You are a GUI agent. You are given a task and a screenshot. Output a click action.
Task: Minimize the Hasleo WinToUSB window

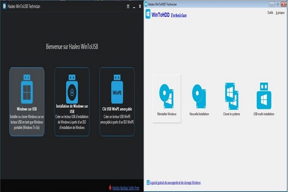[x=134, y=7]
